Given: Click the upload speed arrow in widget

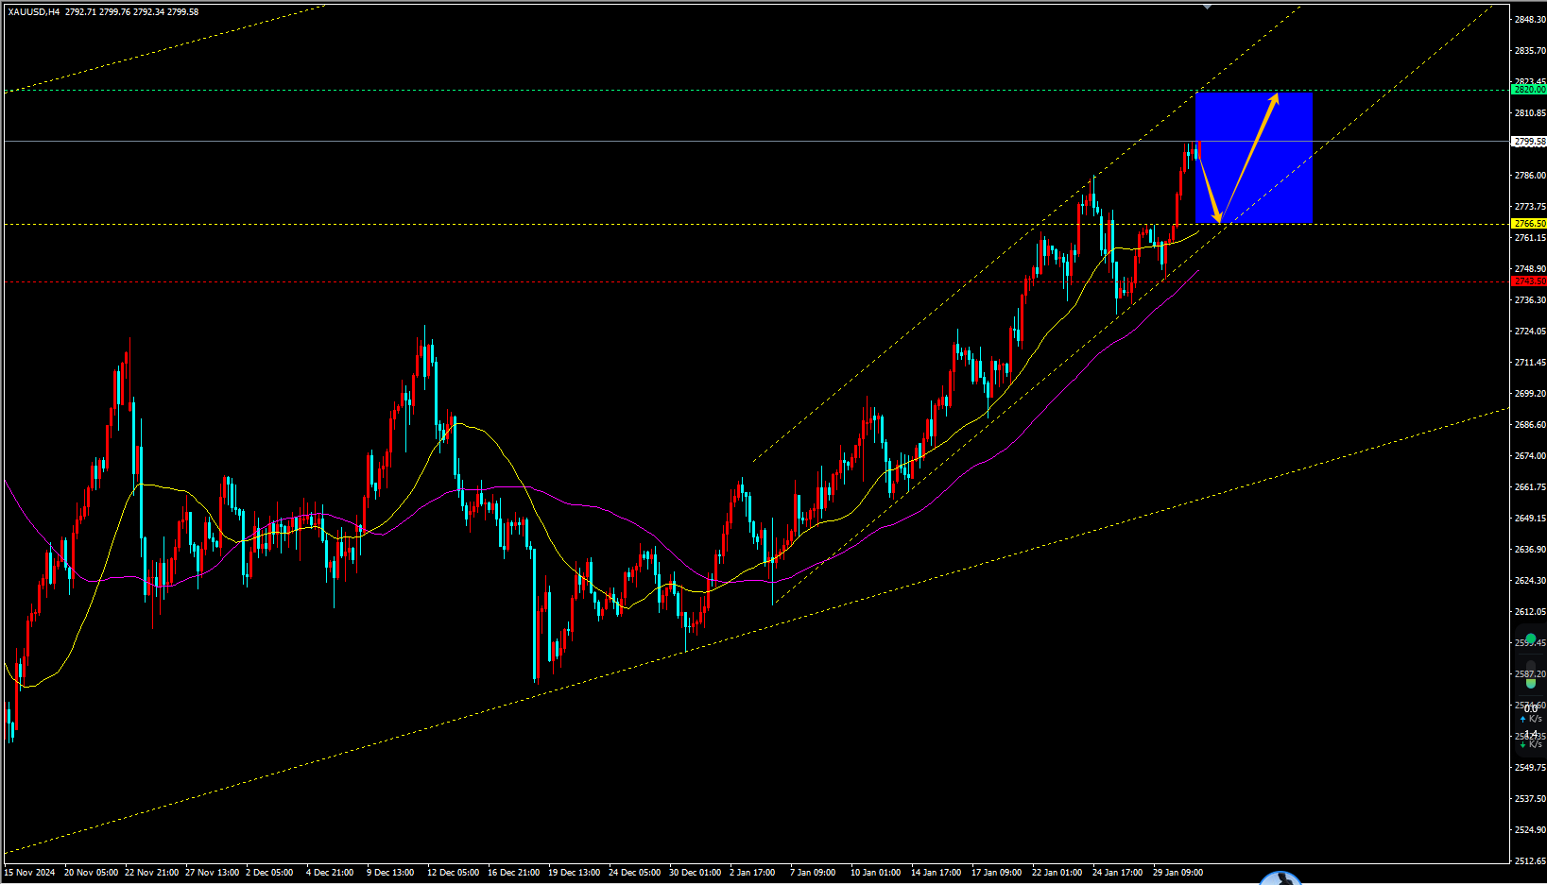Looking at the screenshot, I should (x=1522, y=719).
